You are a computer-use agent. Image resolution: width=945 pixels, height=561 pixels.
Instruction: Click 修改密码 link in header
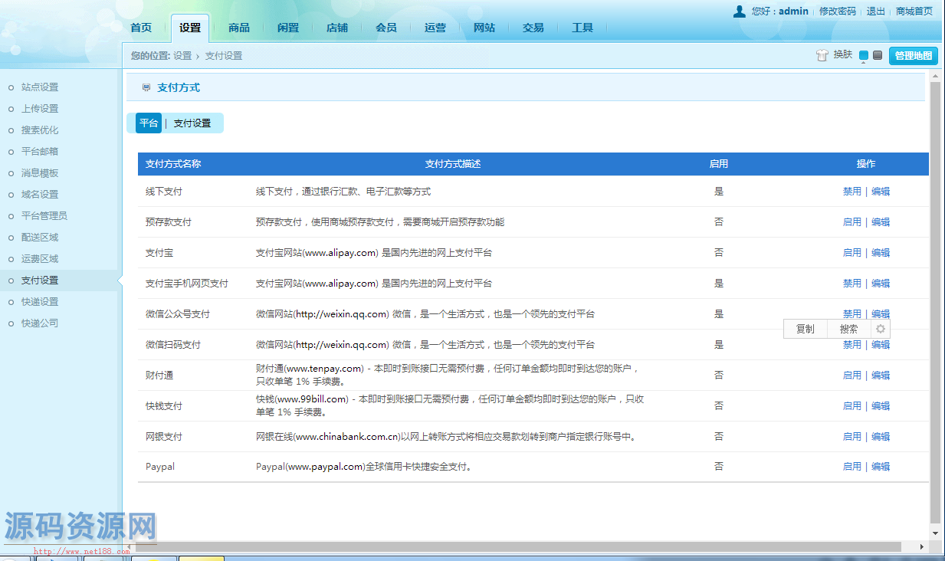pos(837,11)
